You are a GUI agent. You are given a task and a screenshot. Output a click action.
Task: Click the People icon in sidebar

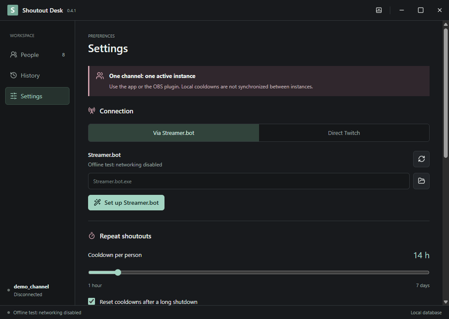(x=13, y=55)
